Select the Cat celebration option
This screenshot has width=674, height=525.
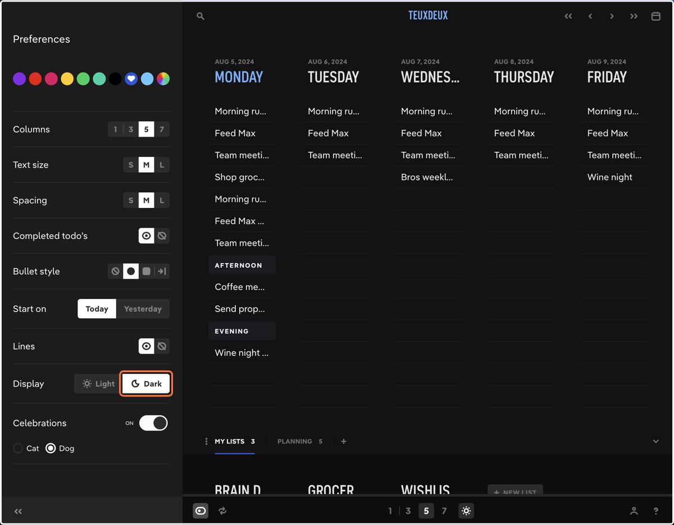tap(26, 449)
